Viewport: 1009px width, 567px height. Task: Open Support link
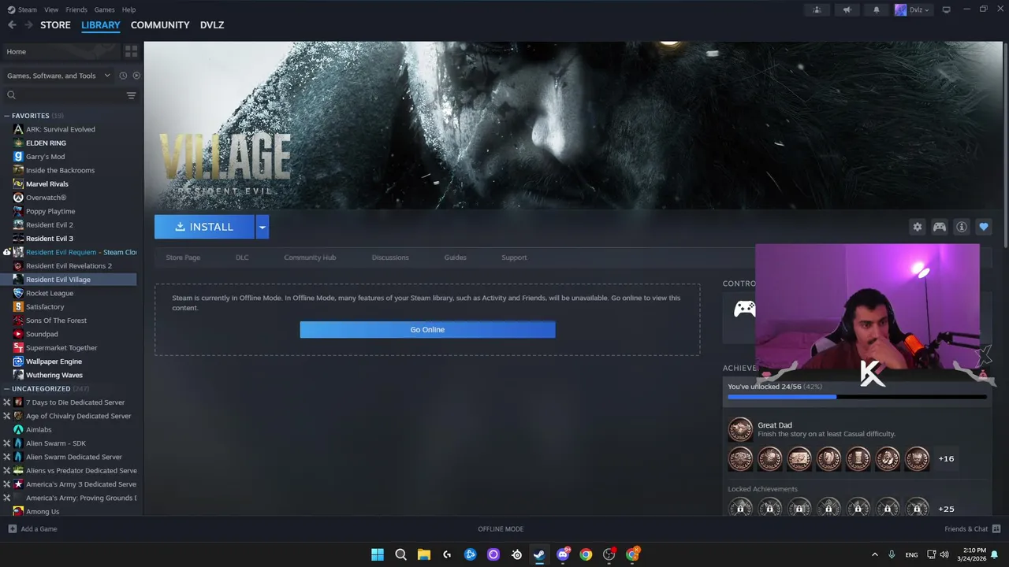tap(514, 258)
